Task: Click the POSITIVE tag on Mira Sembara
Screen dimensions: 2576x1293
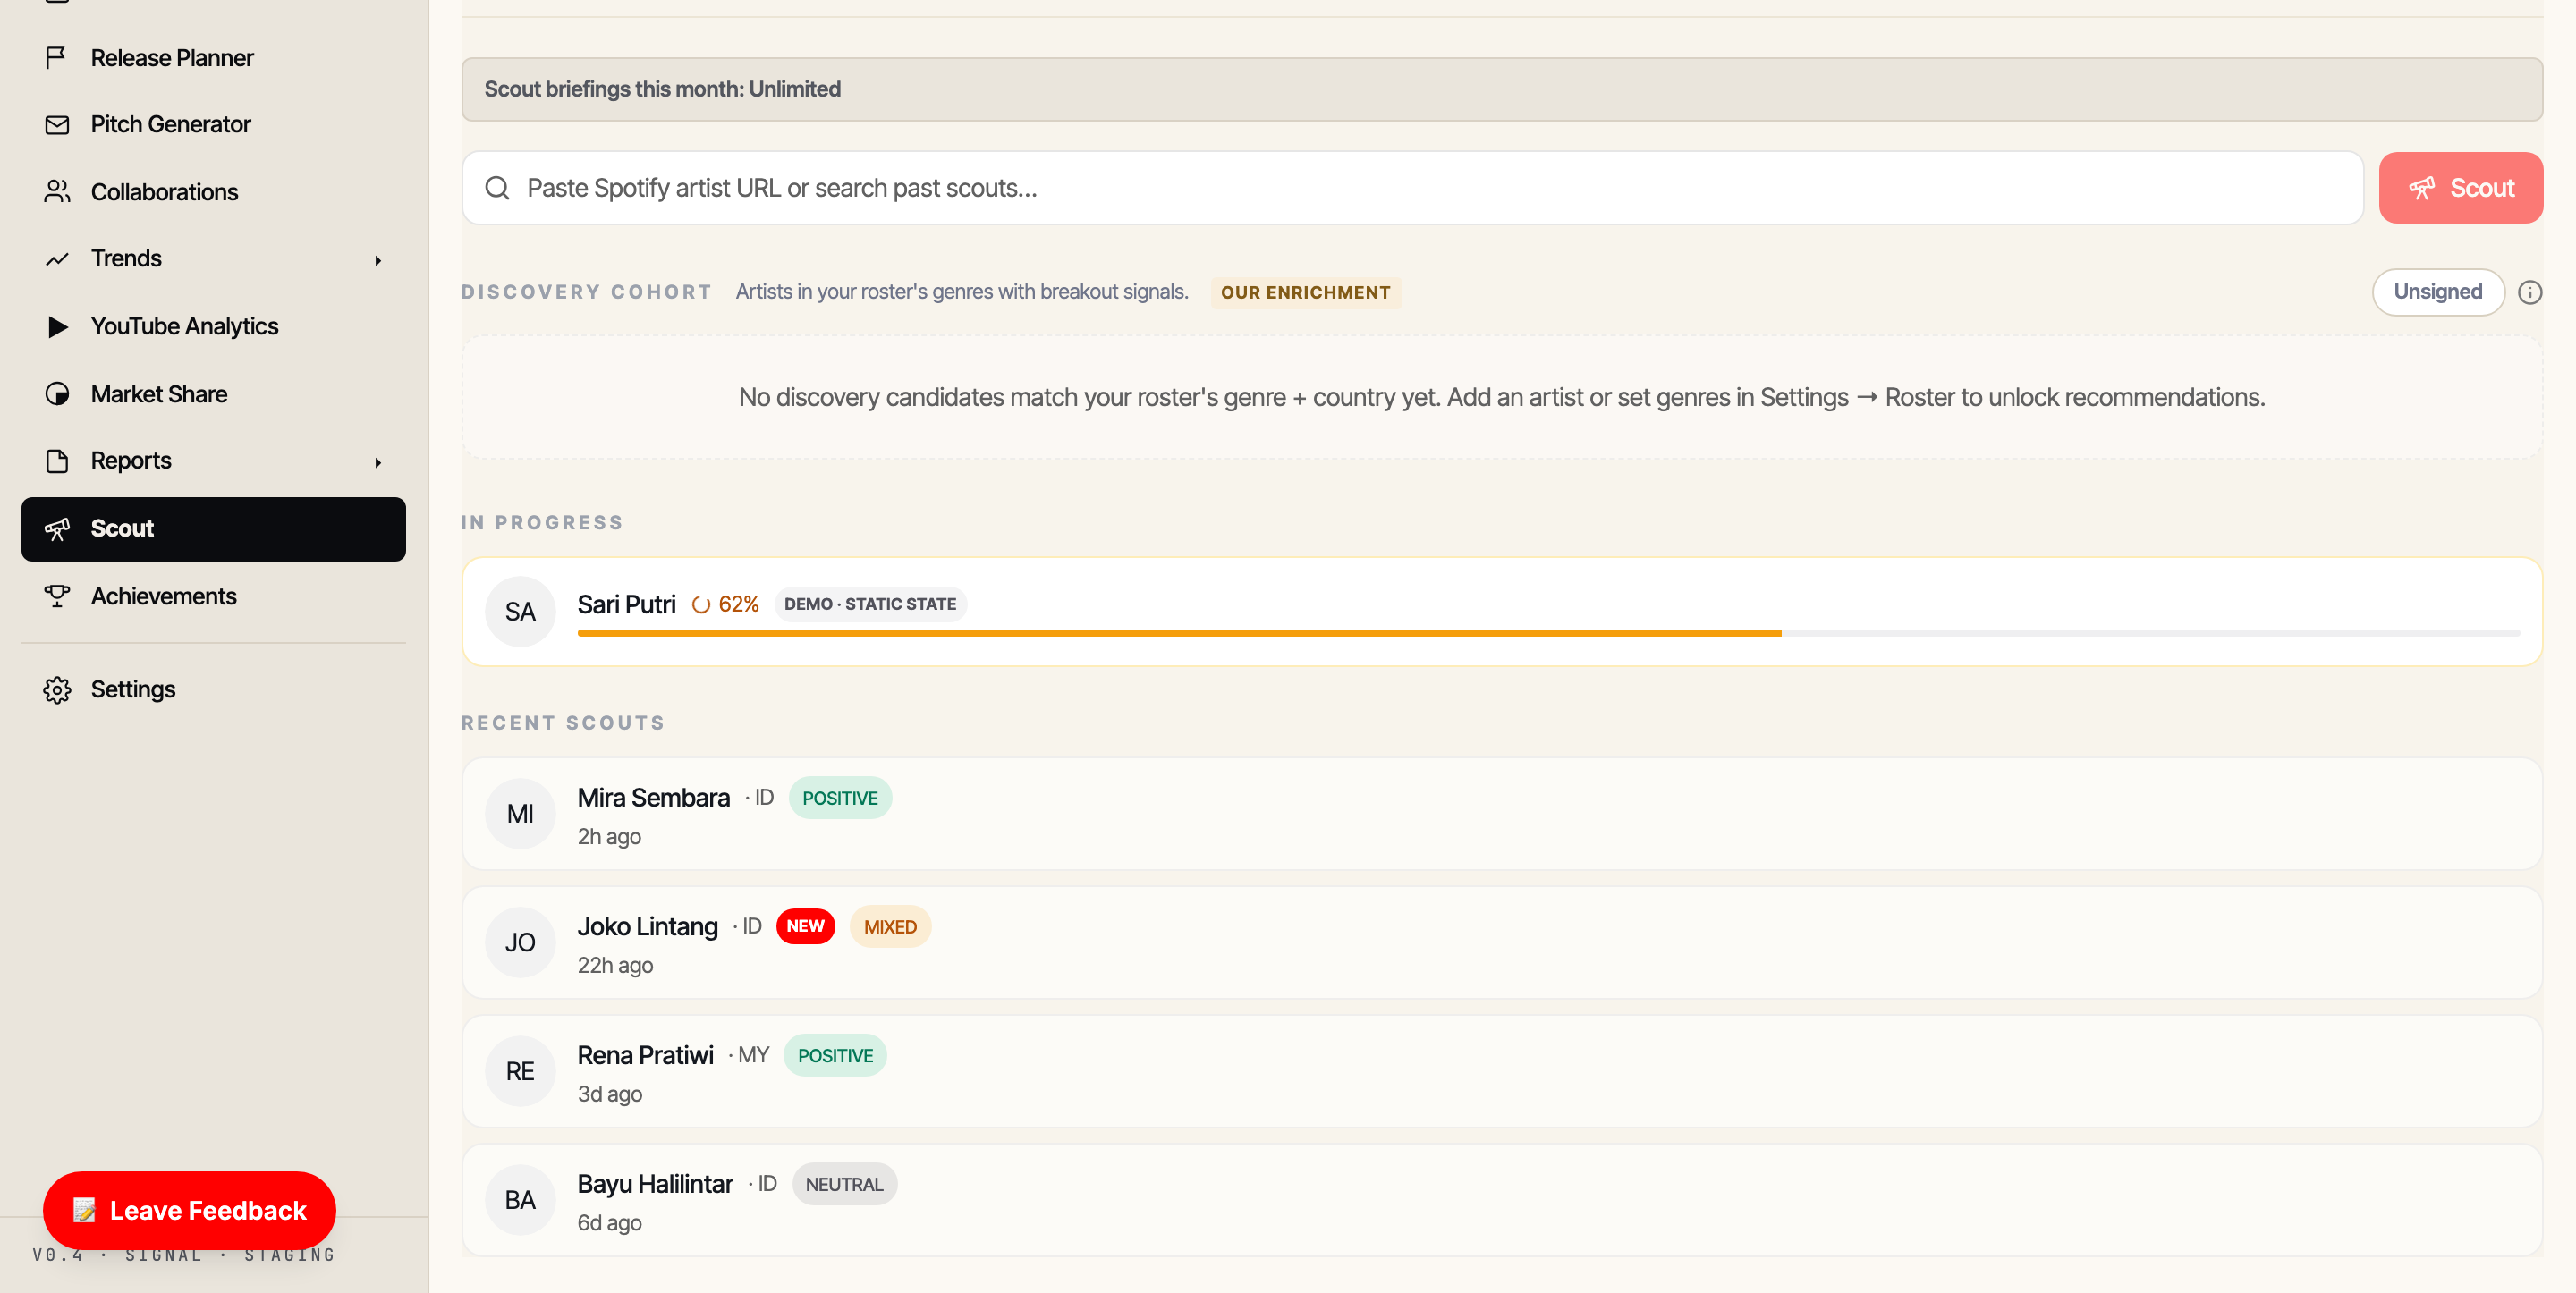Action: [840, 798]
